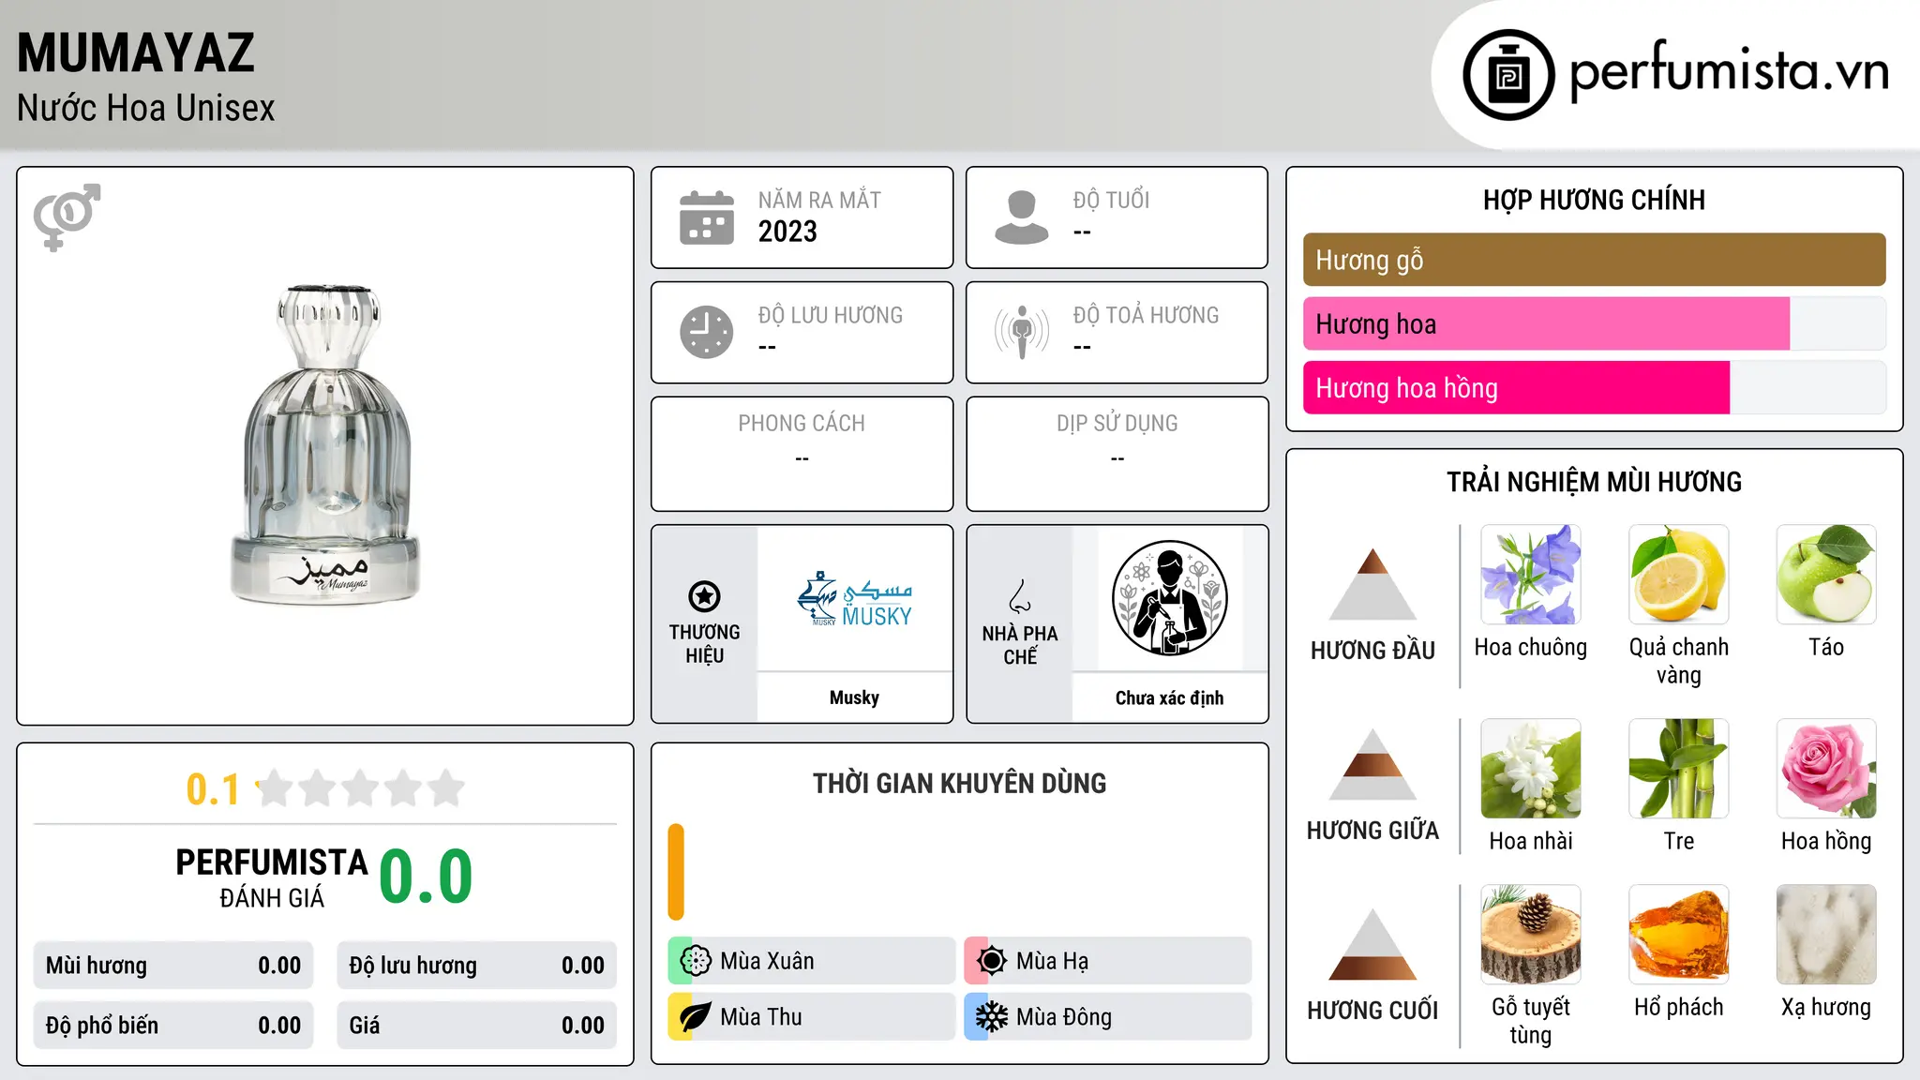
Task: Click the Mùa Hạ sun icon
Action: point(991,960)
